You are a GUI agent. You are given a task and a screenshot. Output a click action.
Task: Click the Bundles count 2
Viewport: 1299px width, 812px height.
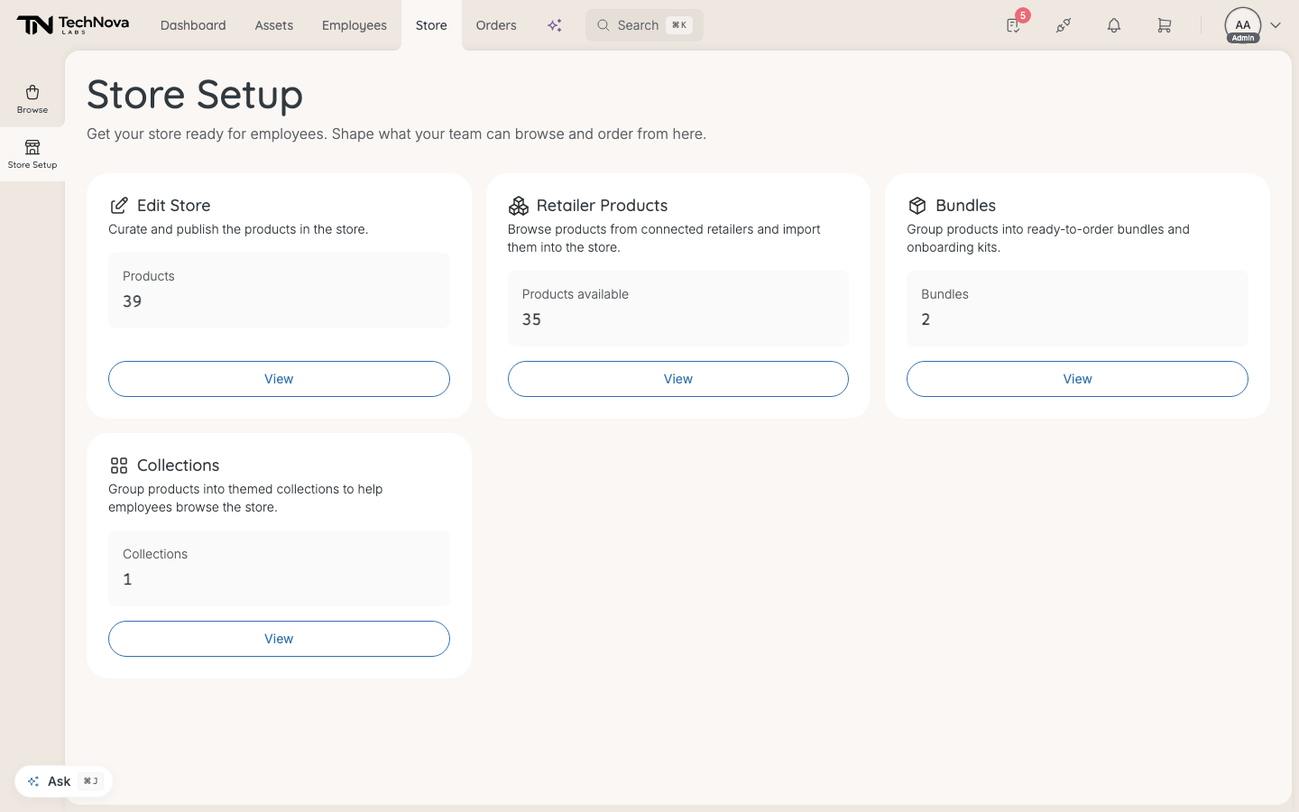(x=926, y=319)
